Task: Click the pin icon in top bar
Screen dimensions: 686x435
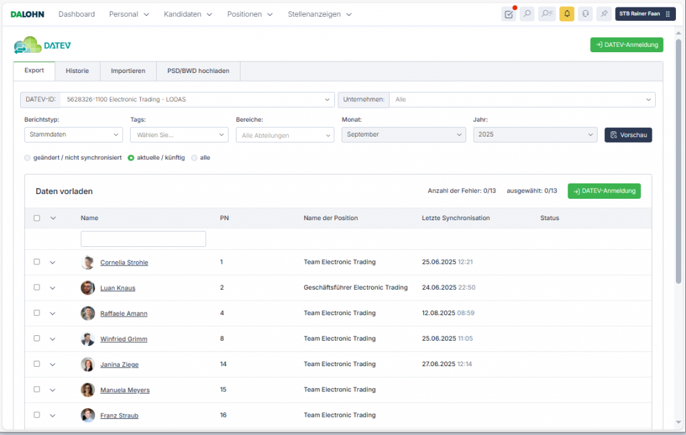Action: (604, 14)
